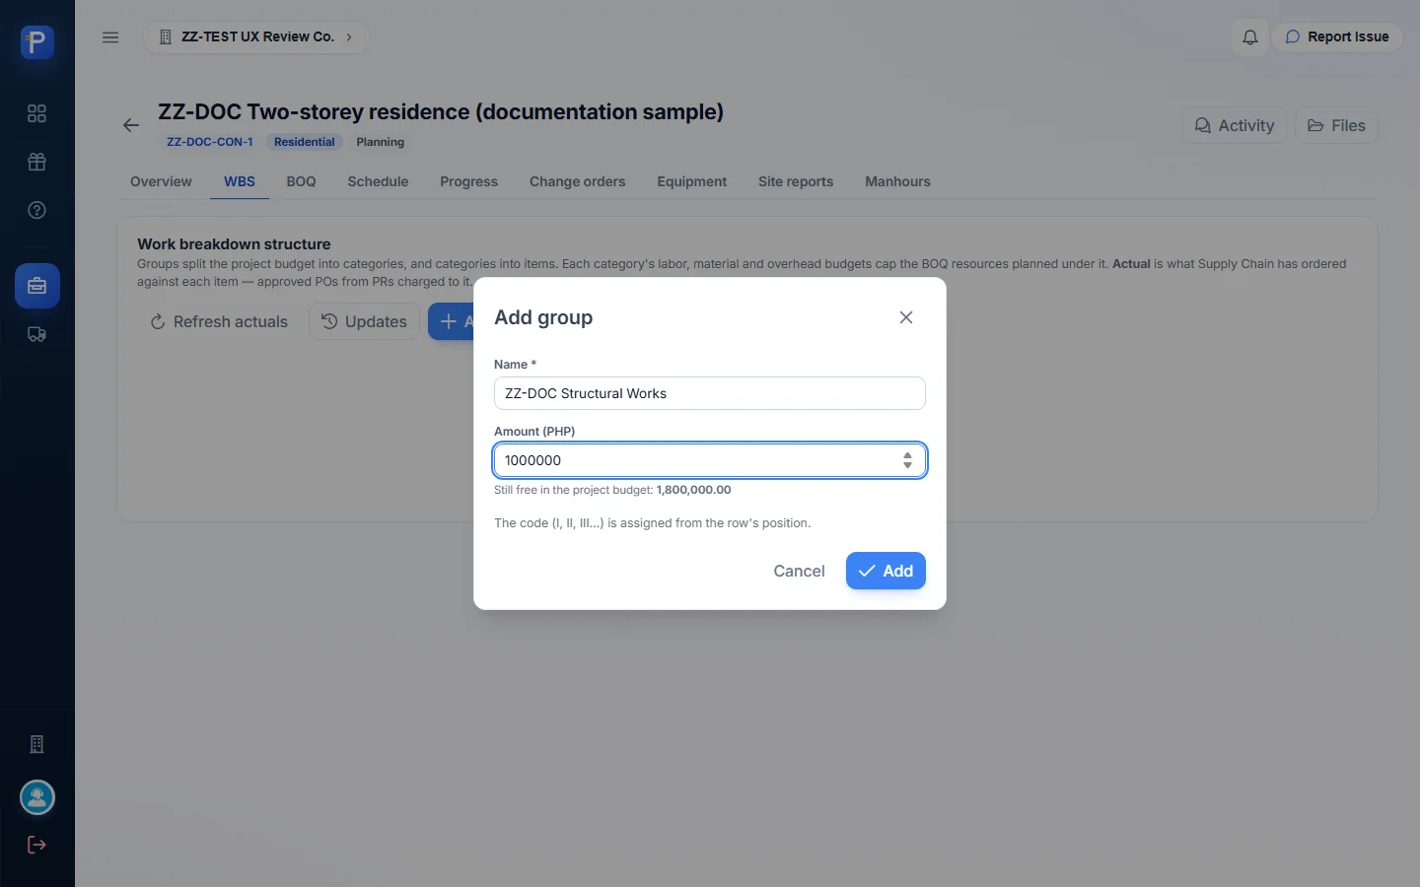Toggle the hamburger menu

click(110, 37)
